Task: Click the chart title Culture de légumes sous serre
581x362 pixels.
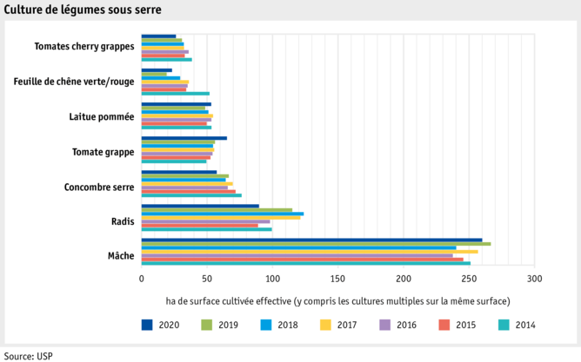Action: 83,10
